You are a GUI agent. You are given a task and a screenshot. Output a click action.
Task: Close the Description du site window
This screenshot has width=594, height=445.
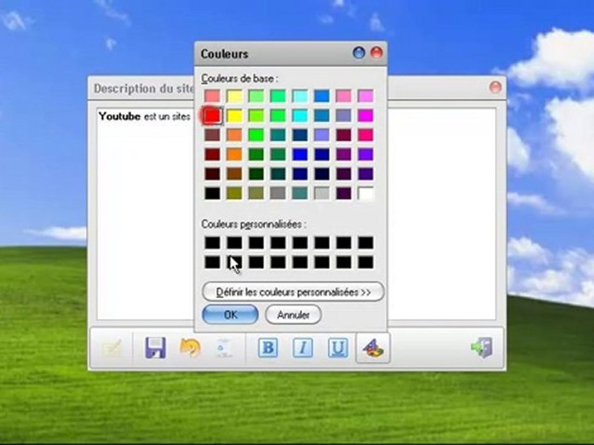(495, 87)
